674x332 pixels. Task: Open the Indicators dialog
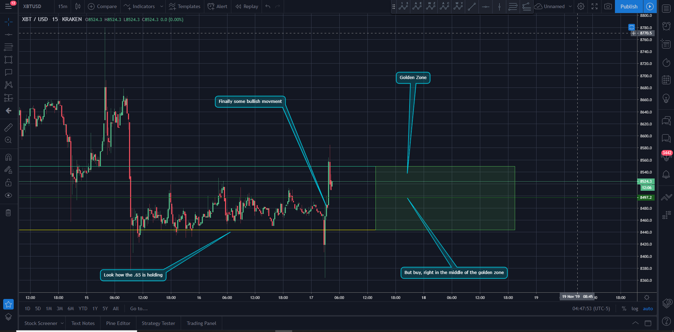139,6
